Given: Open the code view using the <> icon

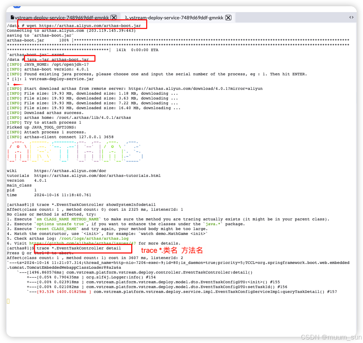Looking at the screenshot, I should [351, 17].
